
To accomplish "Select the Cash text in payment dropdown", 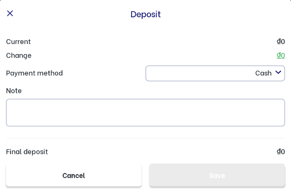I will pyautogui.click(x=263, y=73).
